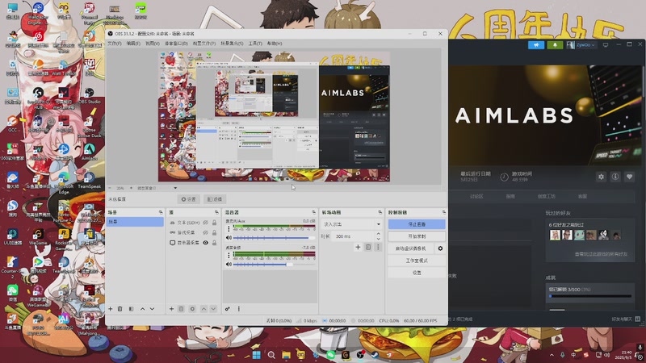Move scene up with the arrow icon
Viewport: 646px width, 363px height.
coord(143,309)
